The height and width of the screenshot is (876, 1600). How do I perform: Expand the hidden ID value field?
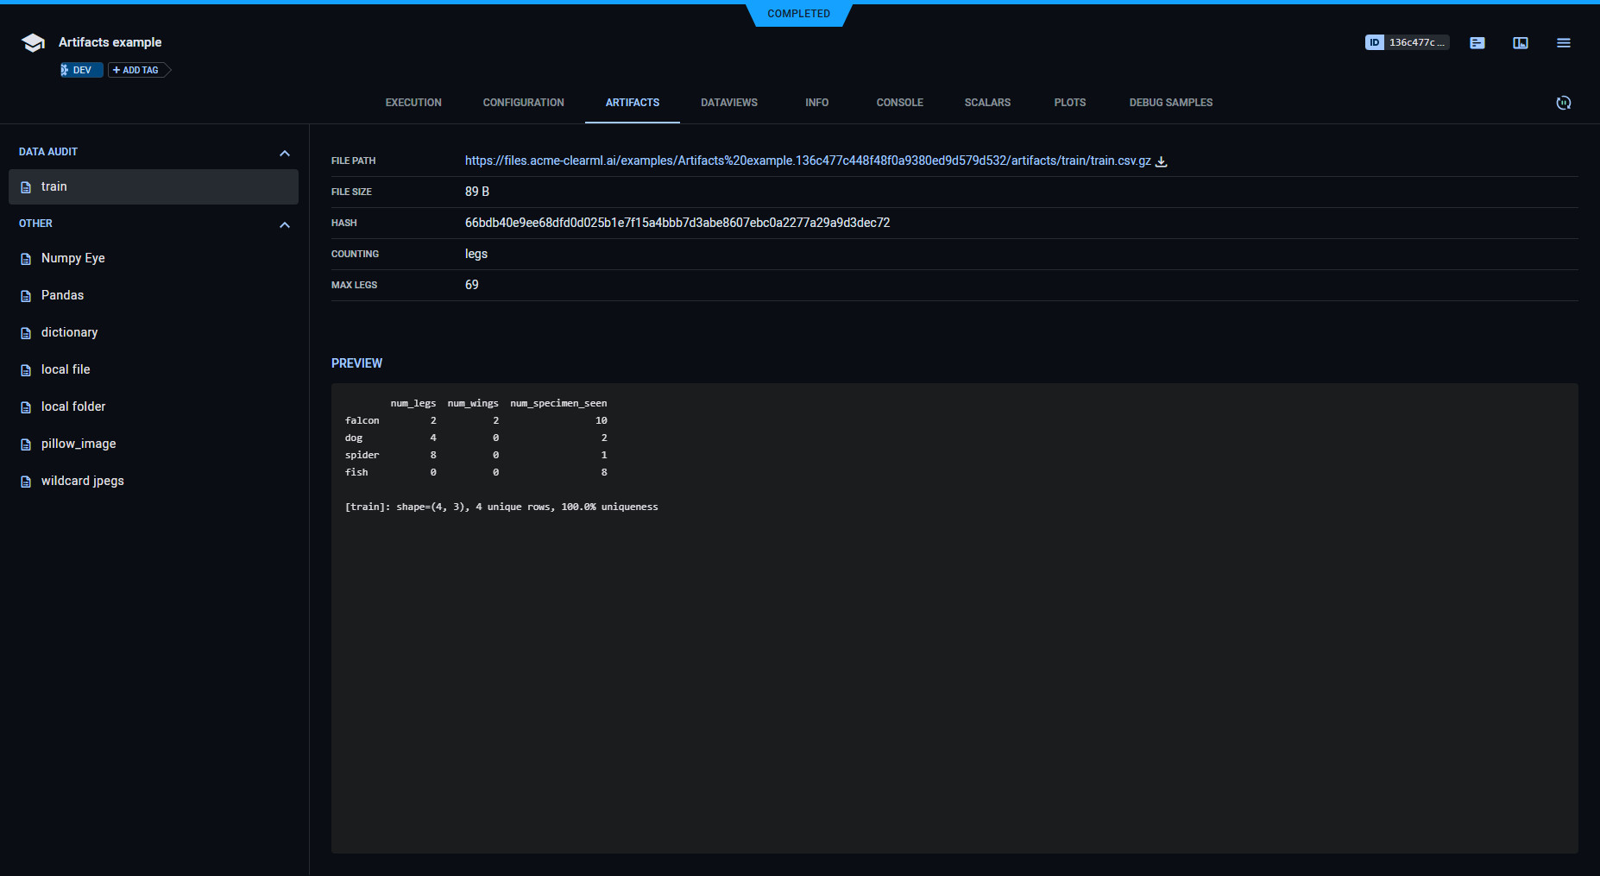click(1418, 41)
